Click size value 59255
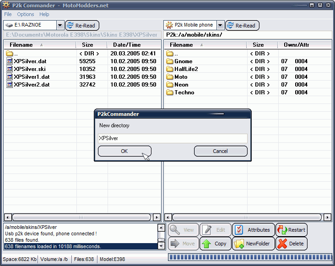This screenshot has height=266, width=335. click(87, 61)
